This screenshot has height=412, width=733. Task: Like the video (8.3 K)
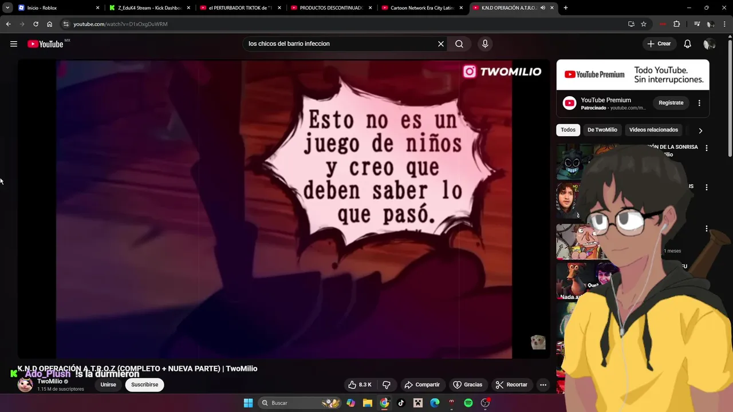[360, 385]
